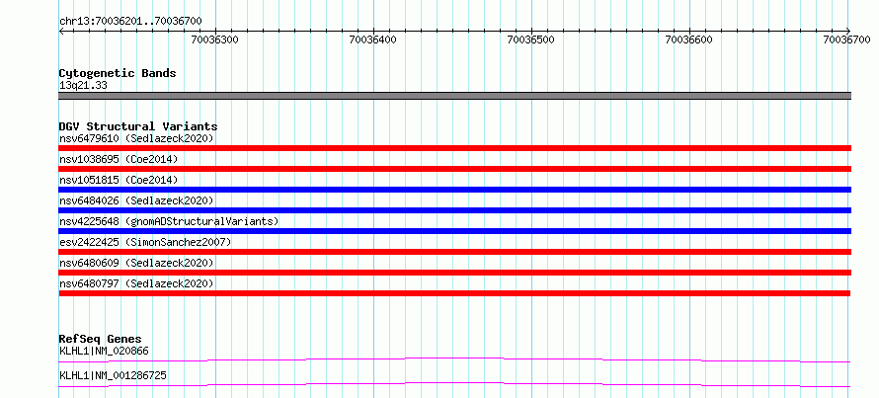Open variant nsv6484026 (Sedlazeck2020) label

(136, 200)
